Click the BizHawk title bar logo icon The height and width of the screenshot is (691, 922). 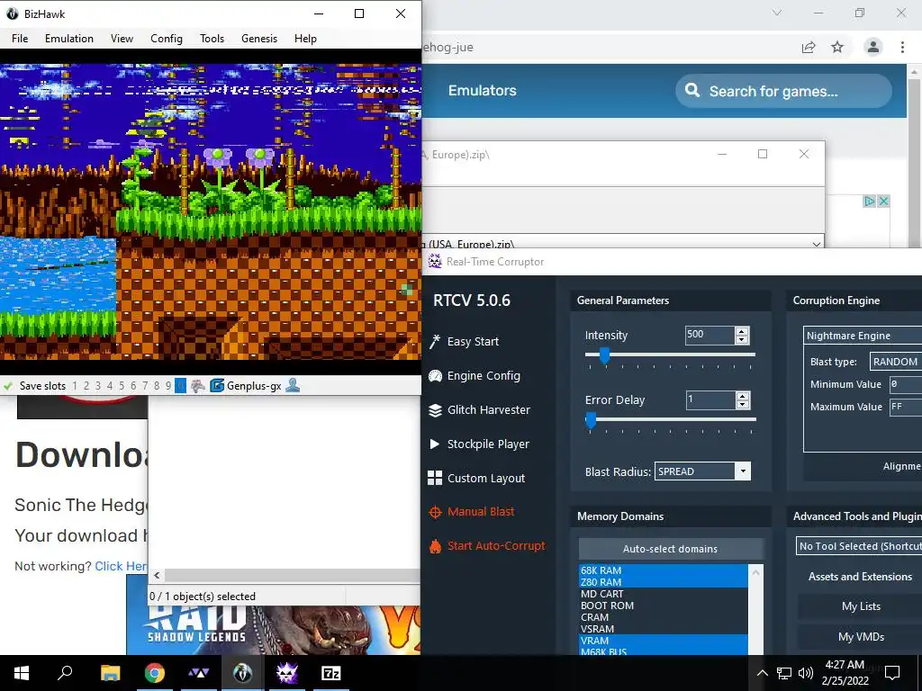[x=13, y=13]
